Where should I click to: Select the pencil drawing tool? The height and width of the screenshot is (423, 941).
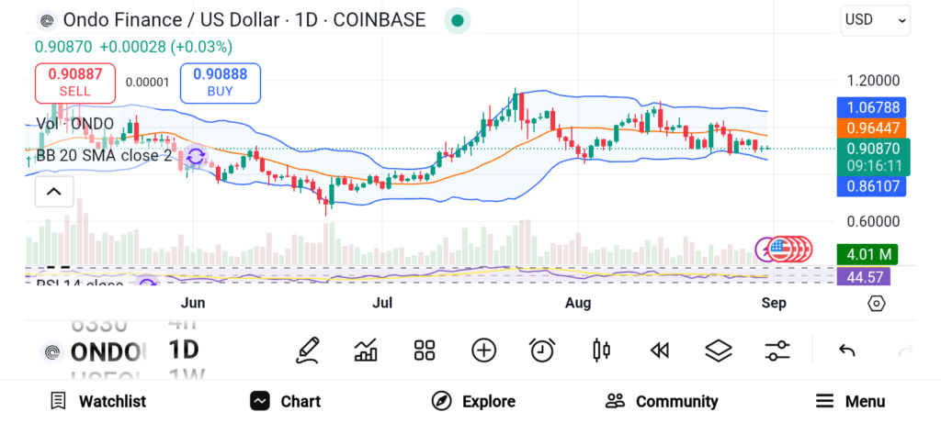tap(307, 350)
